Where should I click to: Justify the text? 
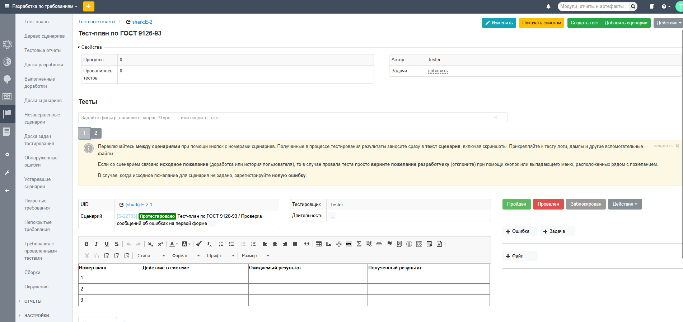(295, 244)
